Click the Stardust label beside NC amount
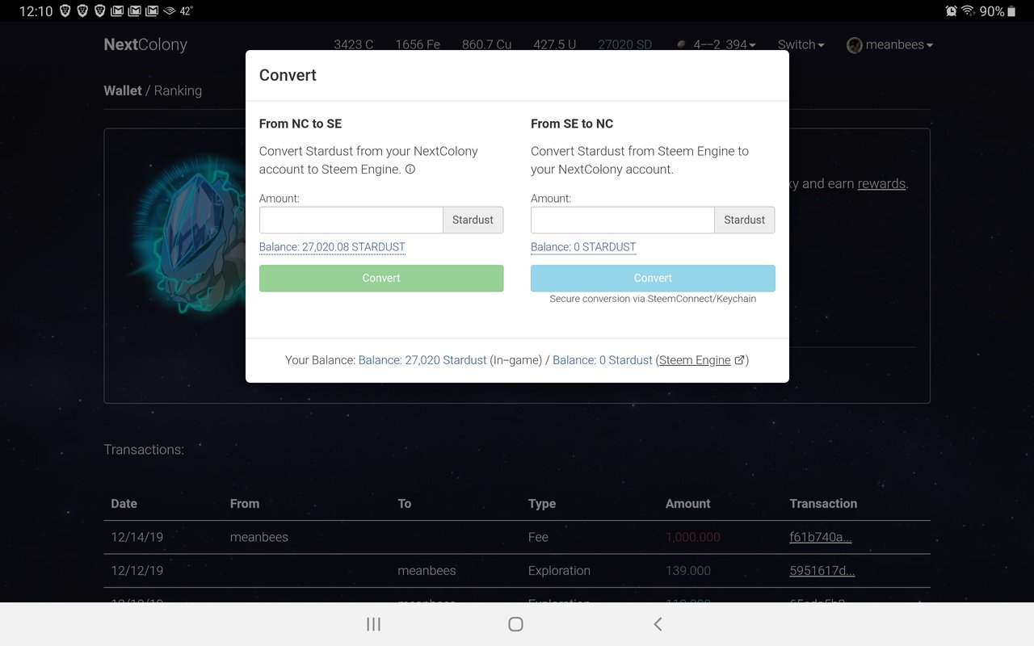 coord(473,220)
